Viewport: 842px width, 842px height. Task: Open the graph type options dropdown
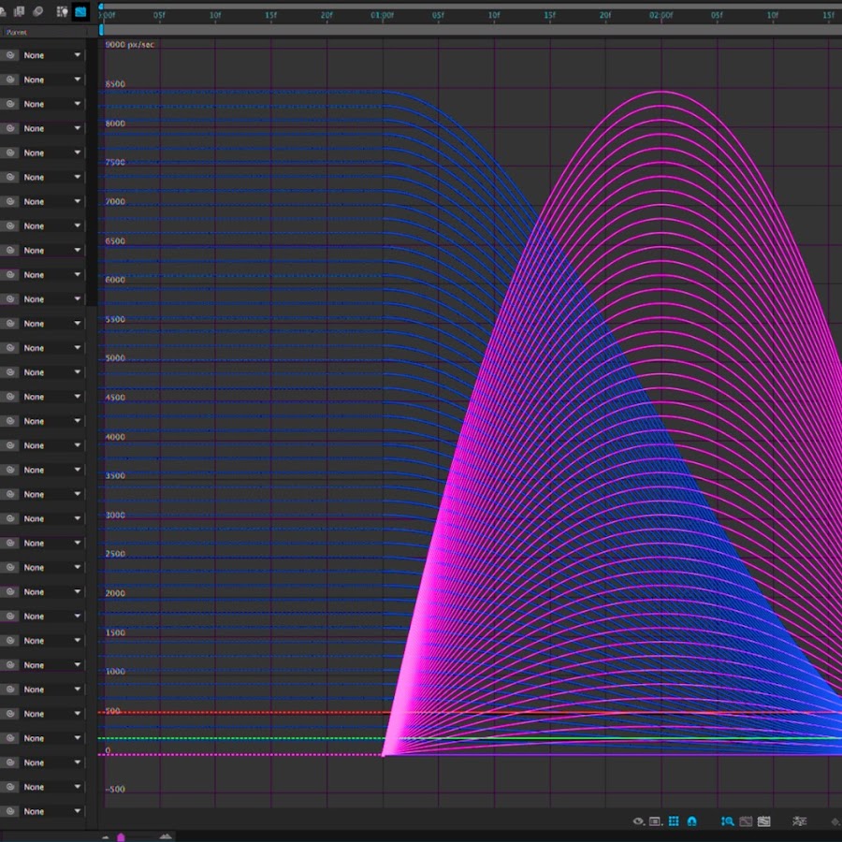pos(656,821)
